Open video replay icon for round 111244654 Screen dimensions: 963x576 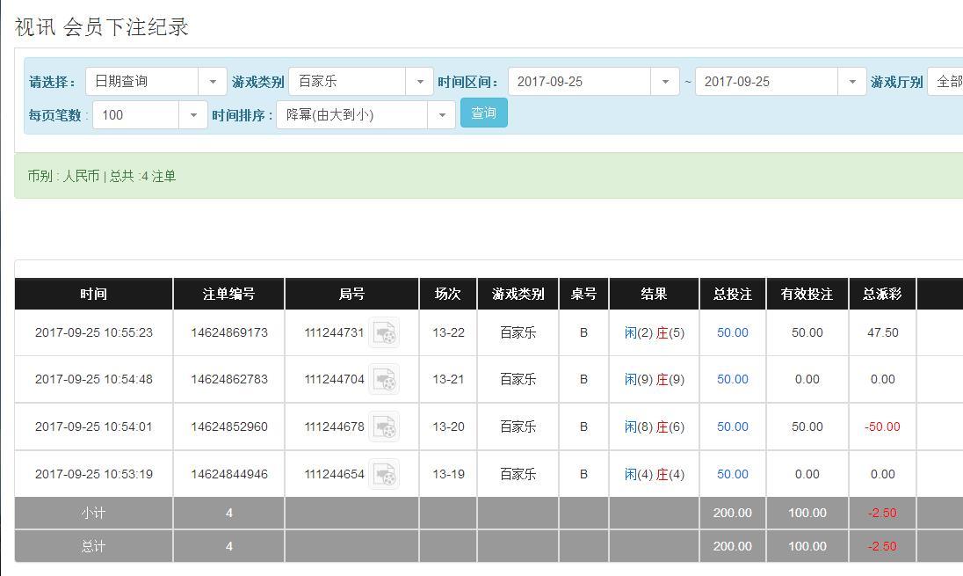click(384, 474)
